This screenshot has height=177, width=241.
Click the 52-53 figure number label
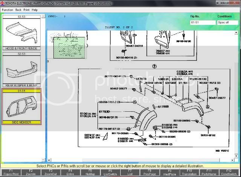[21, 54]
